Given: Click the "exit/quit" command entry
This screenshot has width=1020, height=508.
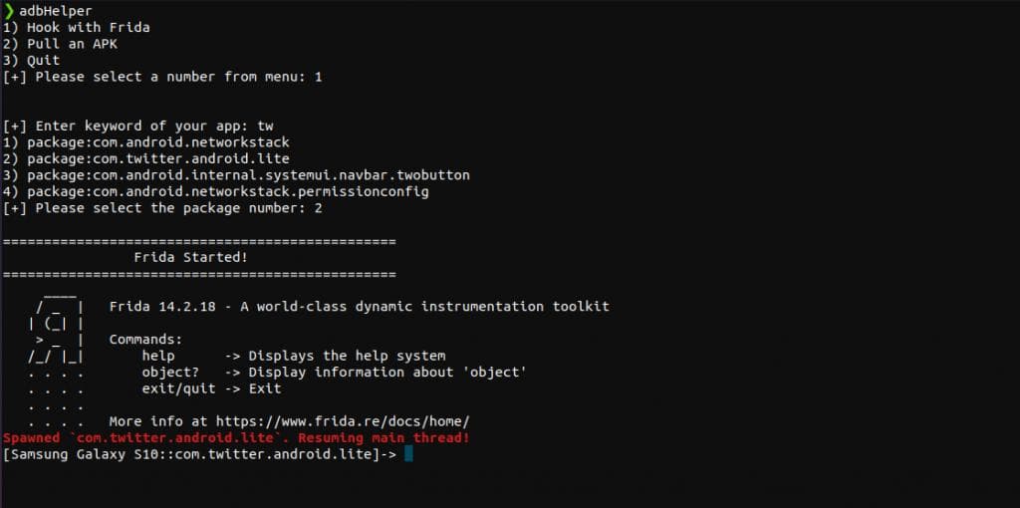Looking at the screenshot, I should coord(178,388).
